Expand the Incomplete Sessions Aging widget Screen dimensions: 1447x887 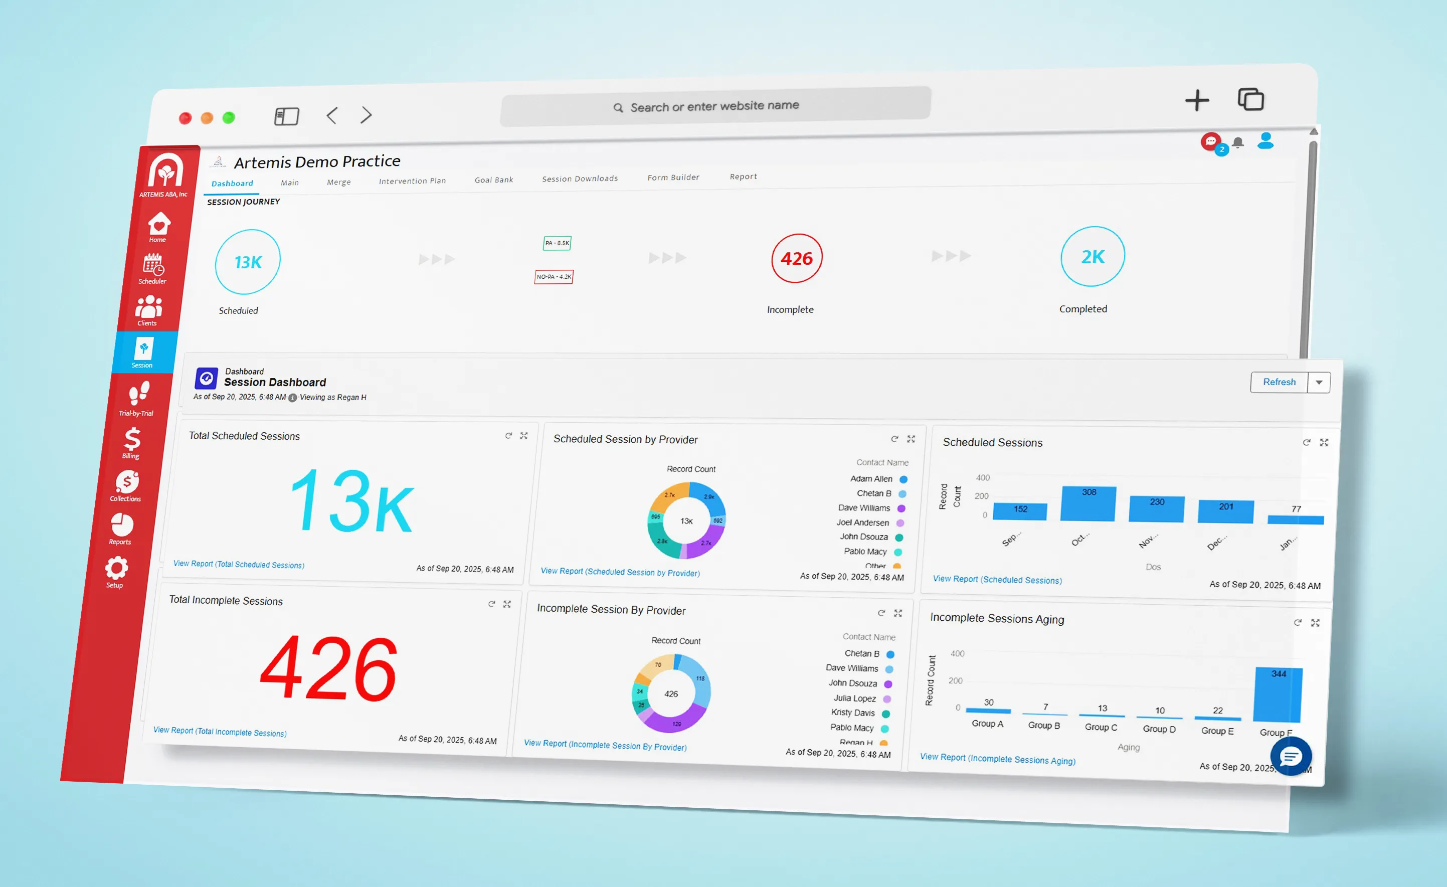(x=1316, y=623)
